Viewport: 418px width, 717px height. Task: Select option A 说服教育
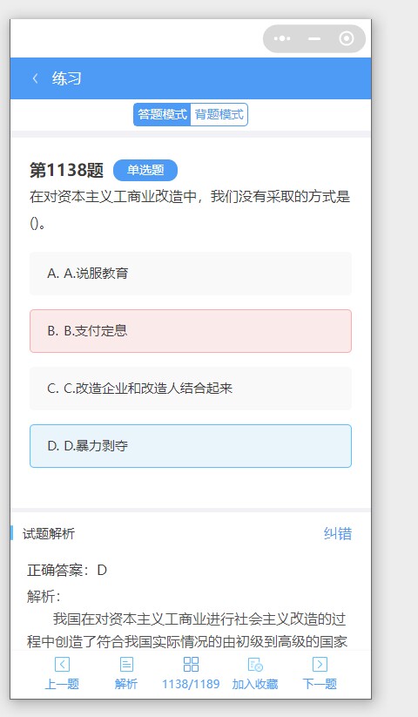tap(191, 274)
